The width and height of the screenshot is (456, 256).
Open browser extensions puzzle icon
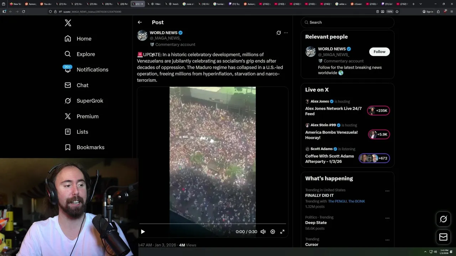click(439, 11)
